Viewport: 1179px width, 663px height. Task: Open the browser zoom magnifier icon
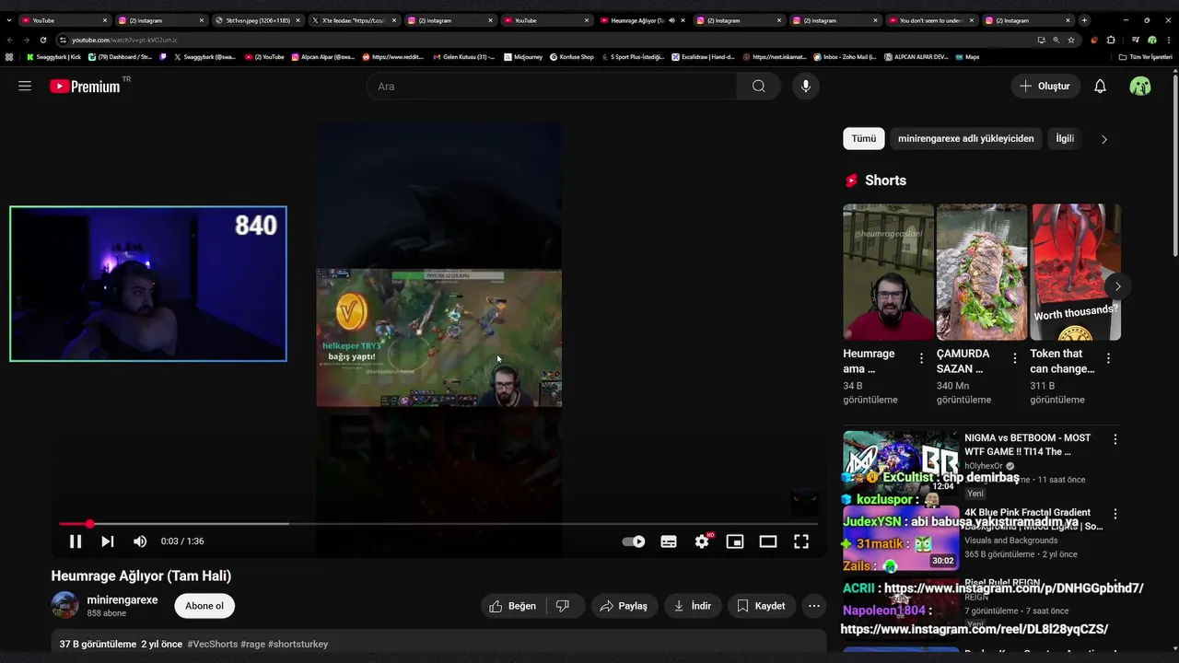pyautogui.click(x=1056, y=40)
